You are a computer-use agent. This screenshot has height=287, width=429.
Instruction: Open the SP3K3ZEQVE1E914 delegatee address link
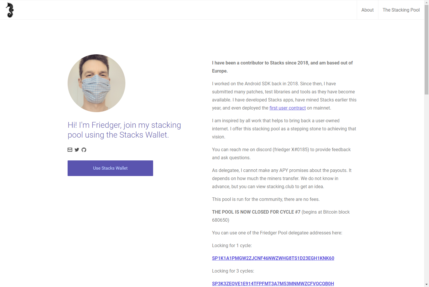(273, 284)
